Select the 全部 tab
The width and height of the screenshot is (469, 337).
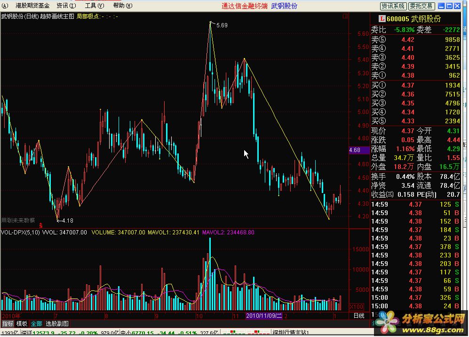pyautogui.click(x=36, y=323)
